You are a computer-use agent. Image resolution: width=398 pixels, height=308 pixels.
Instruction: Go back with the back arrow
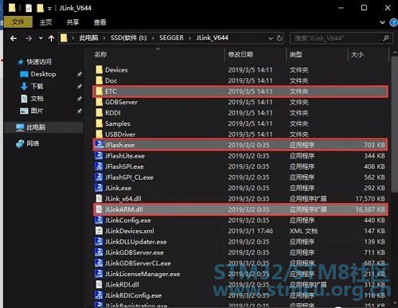click(x=14, y=38)
